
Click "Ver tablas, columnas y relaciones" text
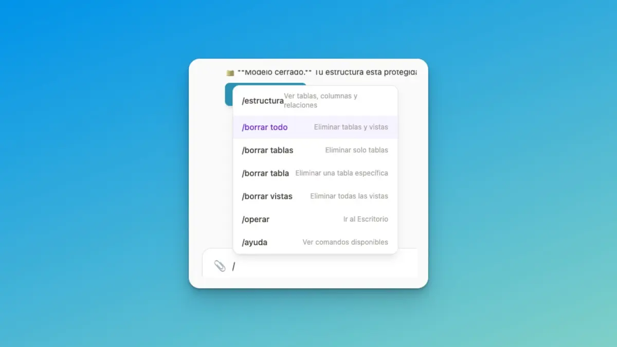click(x=321, y=101)
